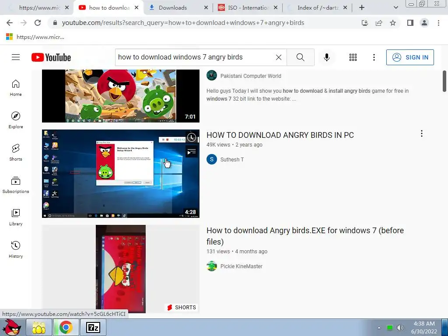Open Library in the sidebar

point(16,217)
